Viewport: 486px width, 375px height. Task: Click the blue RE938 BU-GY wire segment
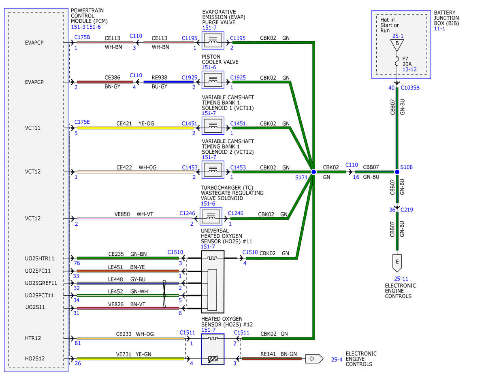[168, 82]
